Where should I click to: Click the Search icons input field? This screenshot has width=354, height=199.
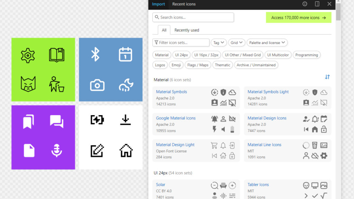(x=193, y=17)
